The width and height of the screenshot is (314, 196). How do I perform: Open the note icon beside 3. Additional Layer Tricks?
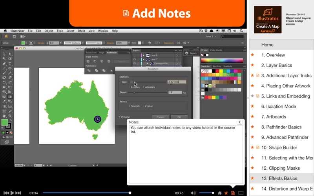click(258, 75)
